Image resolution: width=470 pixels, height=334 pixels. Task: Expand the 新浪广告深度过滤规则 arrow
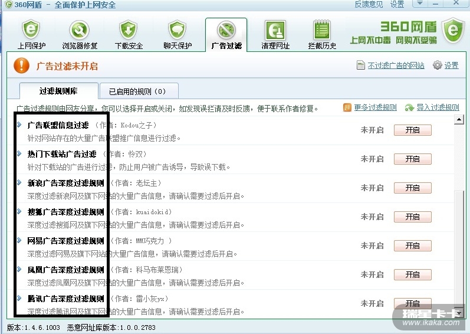coord(19,182)
